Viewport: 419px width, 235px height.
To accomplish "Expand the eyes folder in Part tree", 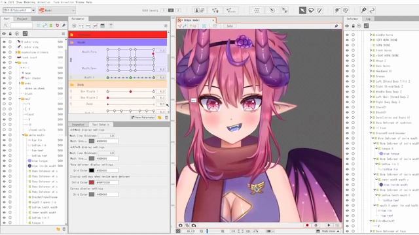I will (x=20, y=83).
